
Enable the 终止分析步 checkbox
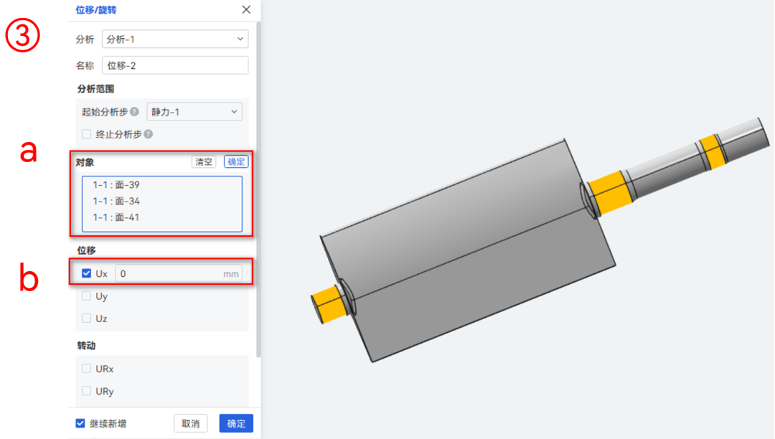(x=87, y=134)
